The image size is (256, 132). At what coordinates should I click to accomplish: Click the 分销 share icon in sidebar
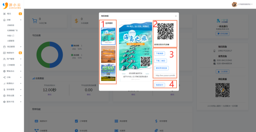[4, 77]
